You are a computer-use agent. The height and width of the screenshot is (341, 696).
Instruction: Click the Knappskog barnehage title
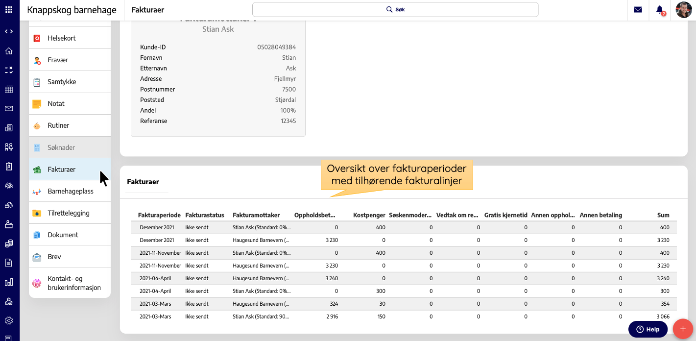(72, 10)
